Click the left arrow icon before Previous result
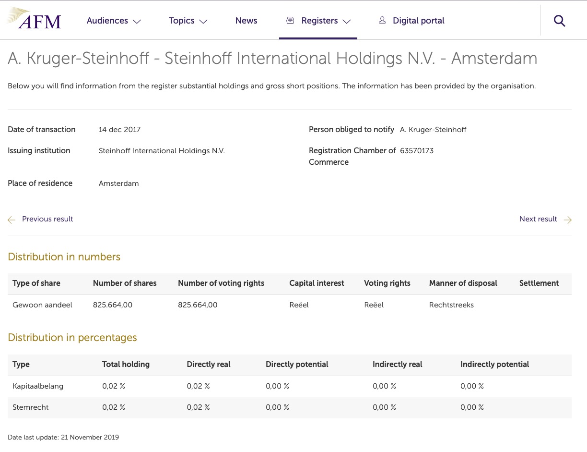587x452 pixels. tap(12, 220)
